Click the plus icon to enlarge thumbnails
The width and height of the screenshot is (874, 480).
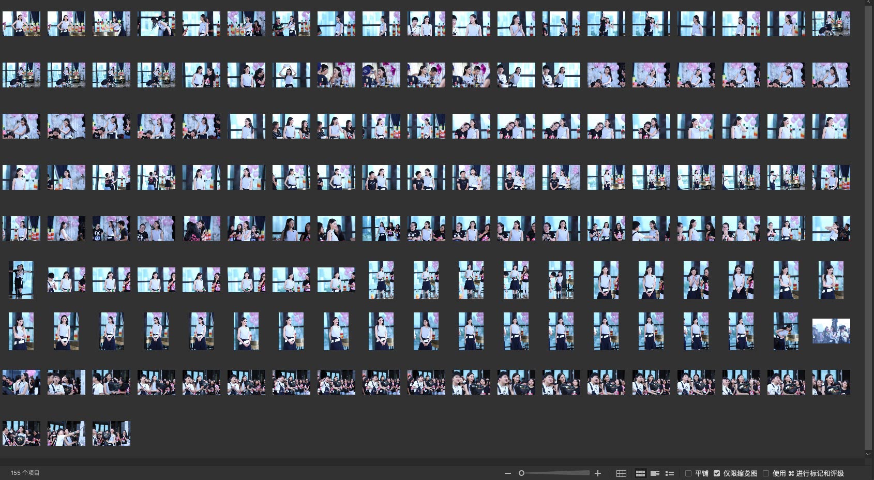[x=598, y=473]
